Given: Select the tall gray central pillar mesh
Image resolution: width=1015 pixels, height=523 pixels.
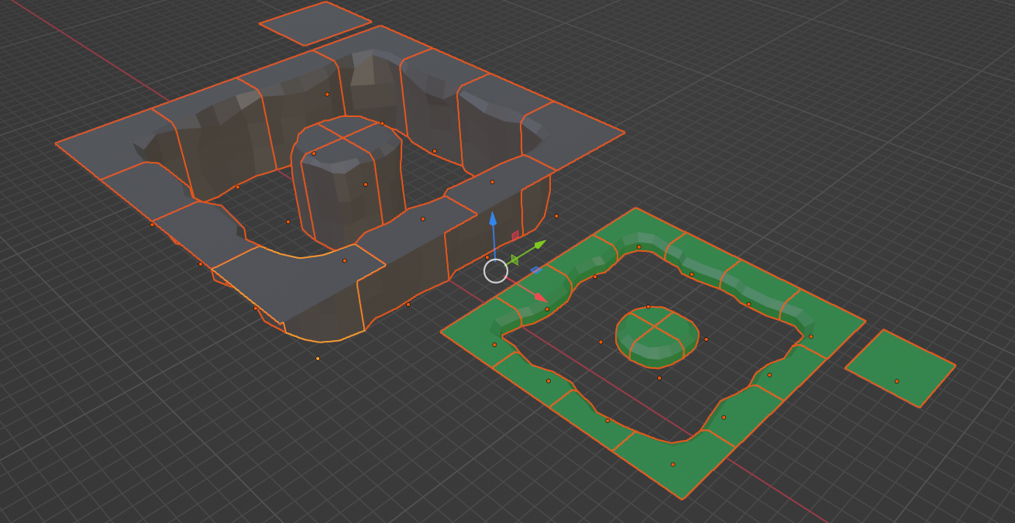Looking at the screenshot, I should click(346, 181).
